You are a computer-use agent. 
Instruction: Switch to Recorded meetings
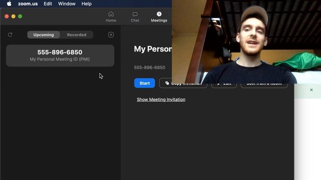77,34
